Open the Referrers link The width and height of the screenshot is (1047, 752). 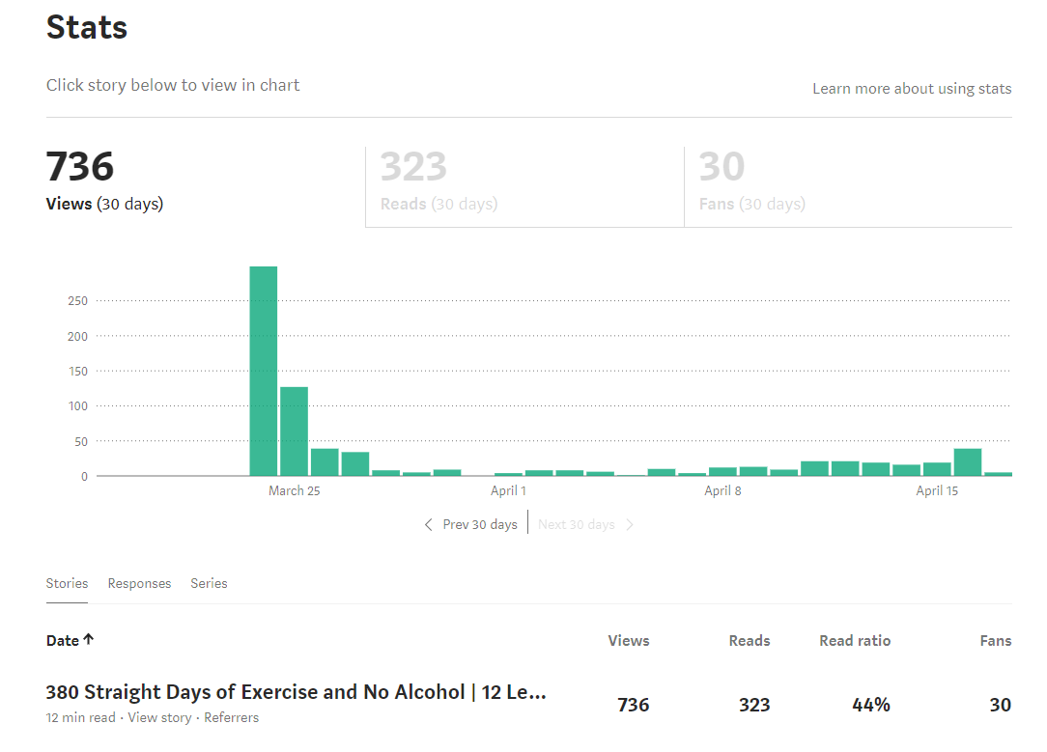coord(232,718)
